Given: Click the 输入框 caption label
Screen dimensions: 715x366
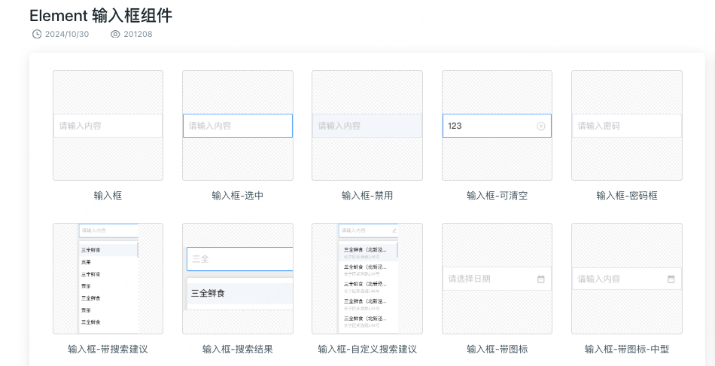Looking at the screenshot, I should point(108,196).
